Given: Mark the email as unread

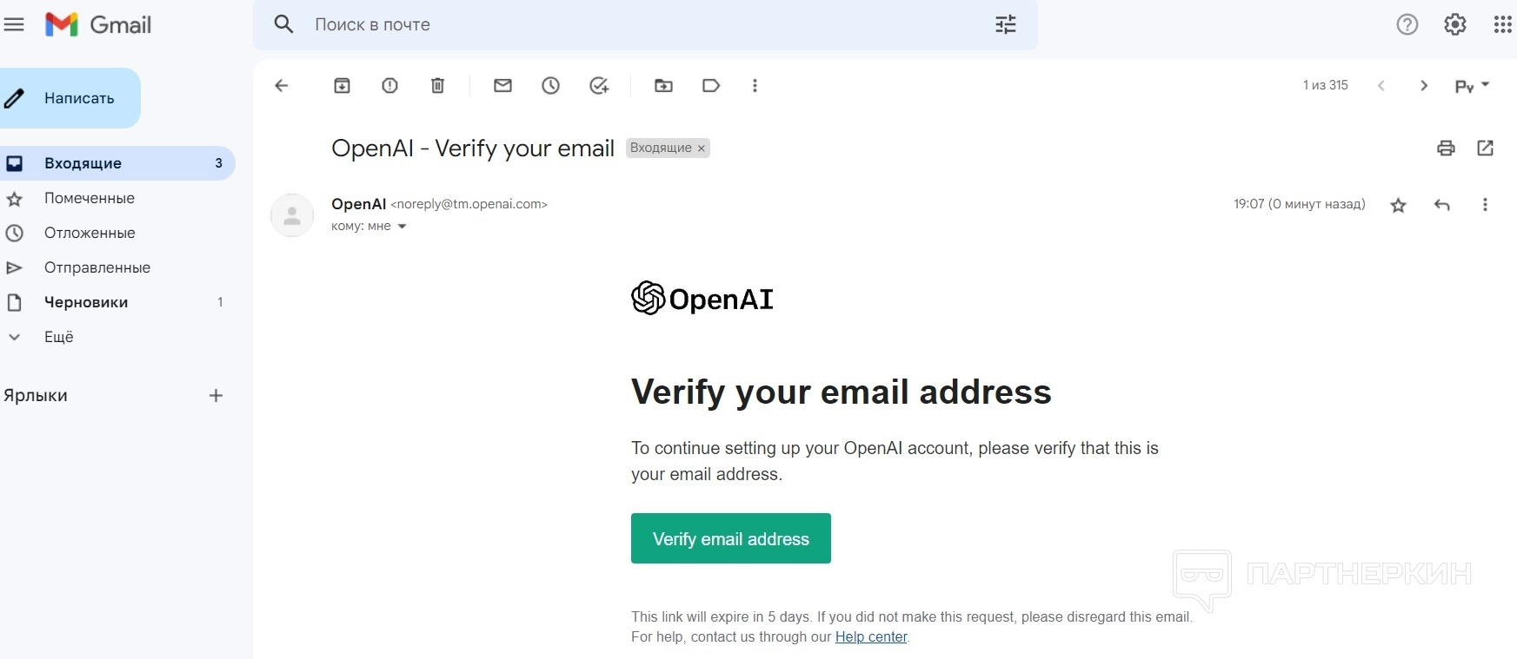Looking at the screenshot, I should point(502,85).
